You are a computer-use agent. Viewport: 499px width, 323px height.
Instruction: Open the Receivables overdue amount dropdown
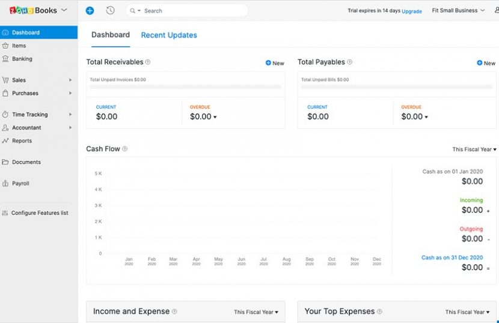215,117
